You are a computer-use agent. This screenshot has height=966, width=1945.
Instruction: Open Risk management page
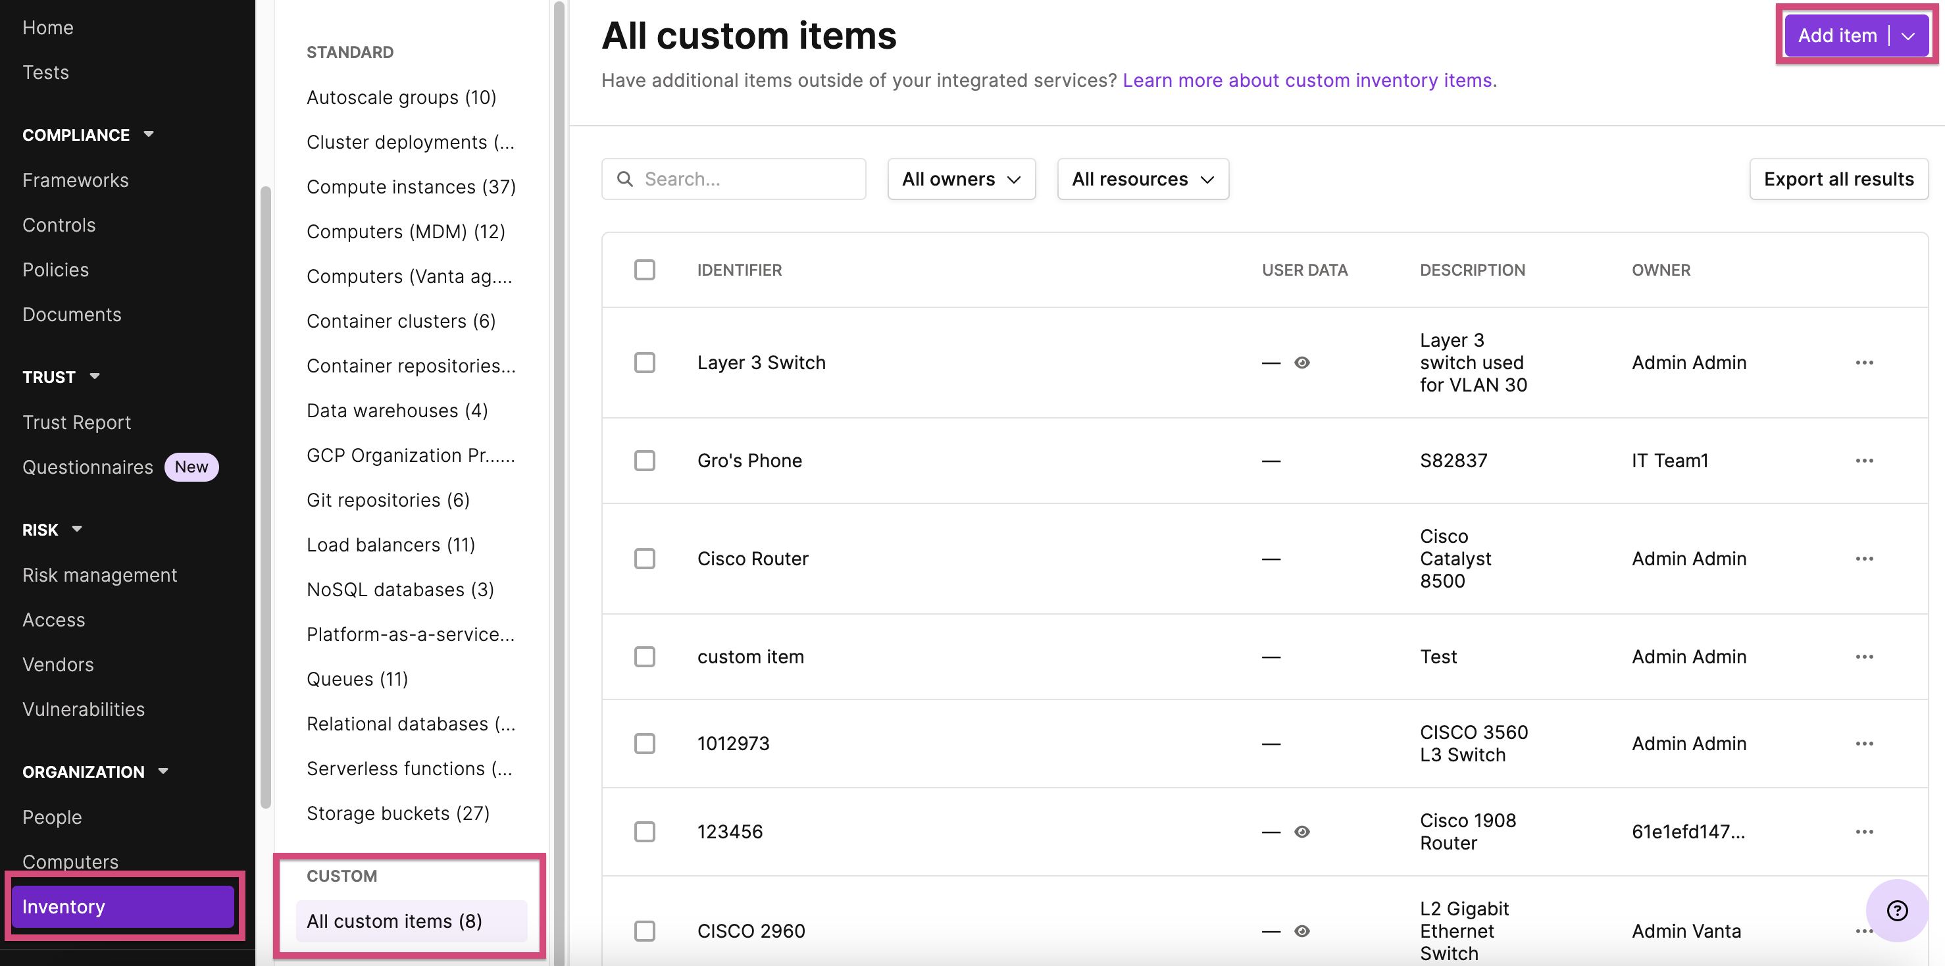(99, 574)
